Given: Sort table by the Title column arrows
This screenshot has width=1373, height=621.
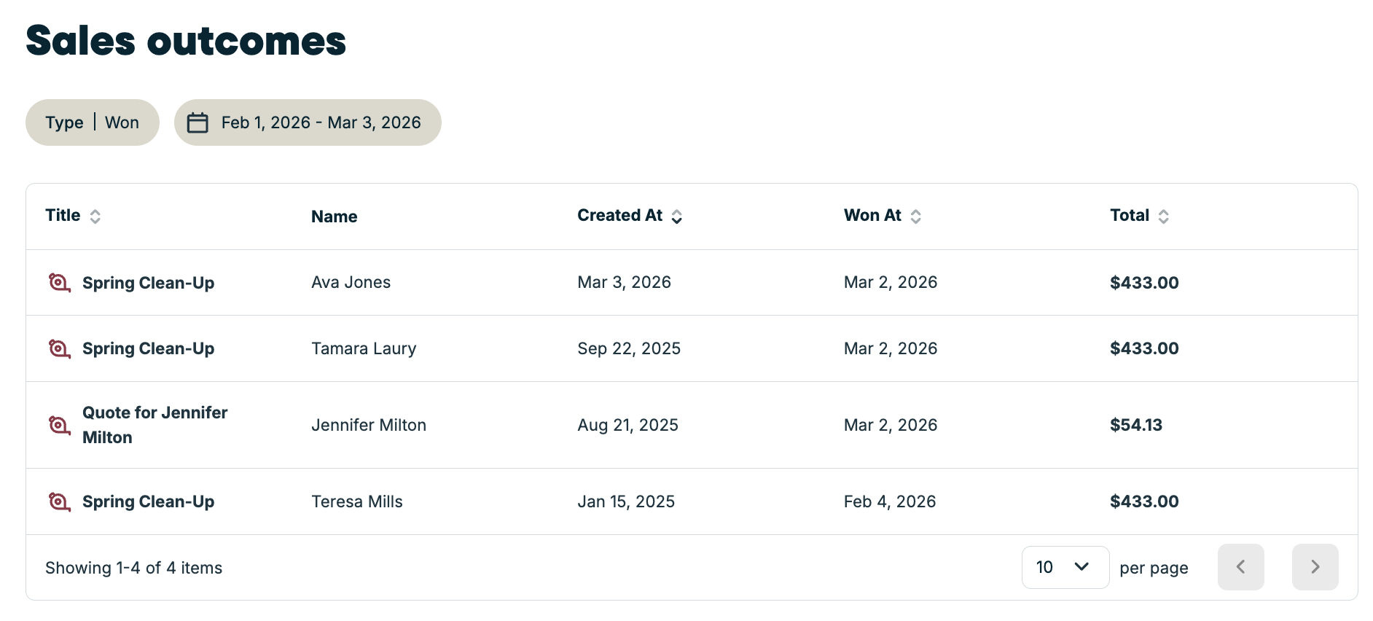Looking at the screenshot, I should (x=95, y=216).
